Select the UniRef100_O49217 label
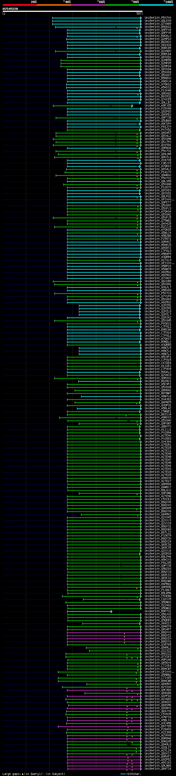The height and width of the screenshot is (776, 176). [158, 623]
